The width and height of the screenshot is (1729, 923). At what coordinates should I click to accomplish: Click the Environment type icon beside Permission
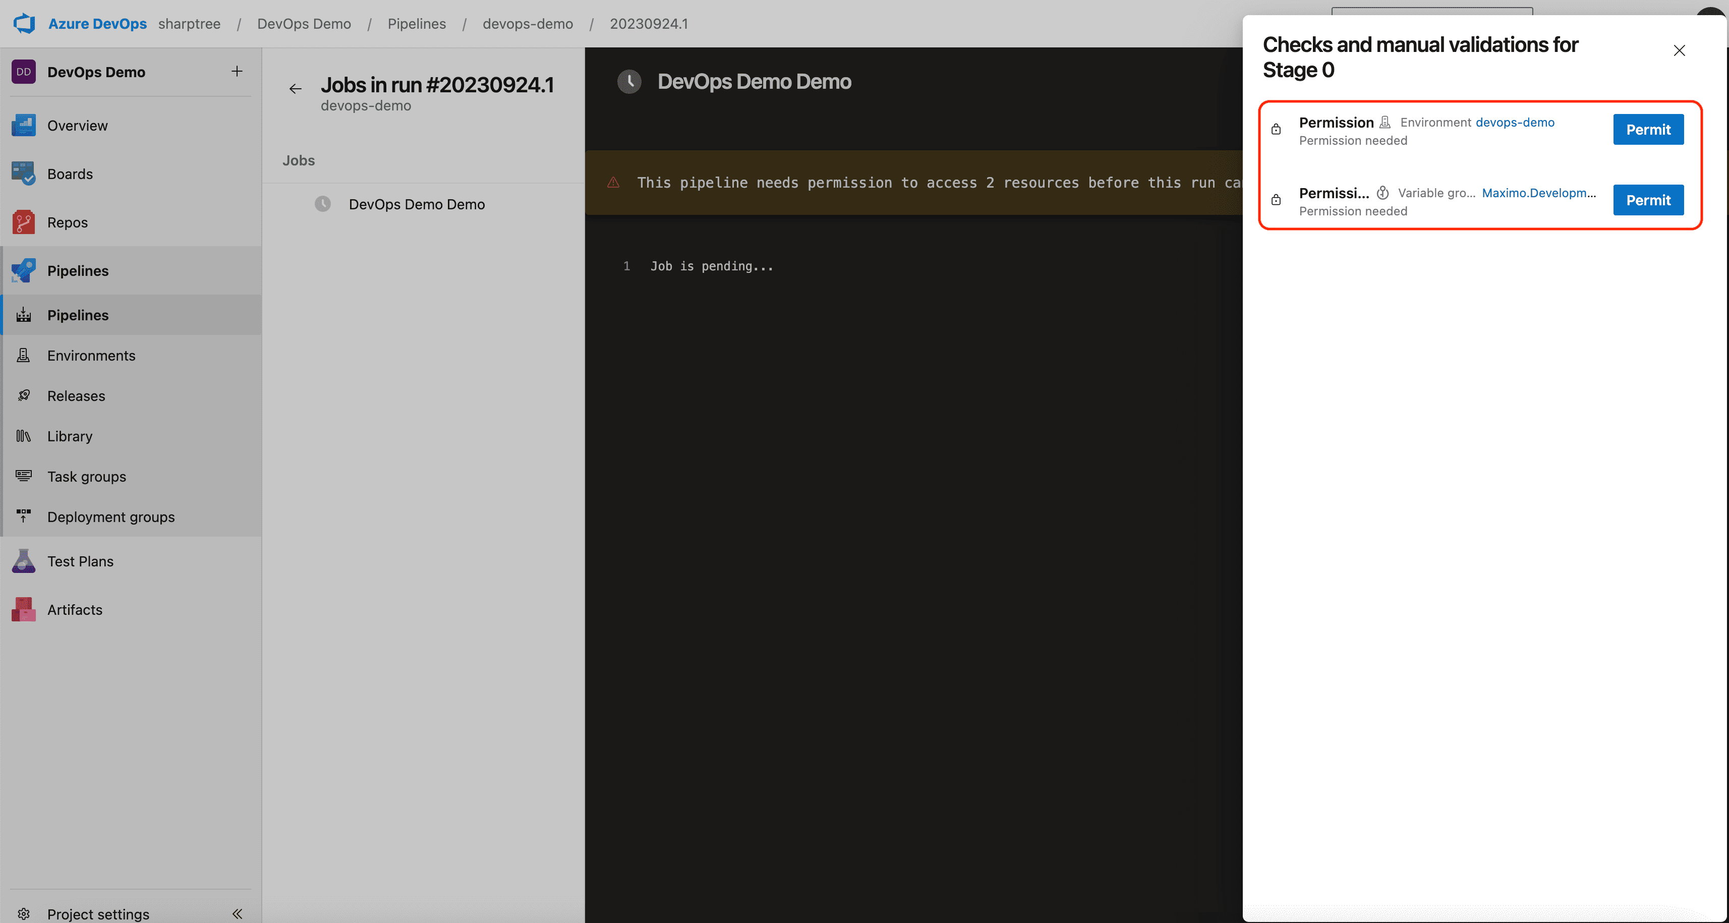[x=1385, y=122]
